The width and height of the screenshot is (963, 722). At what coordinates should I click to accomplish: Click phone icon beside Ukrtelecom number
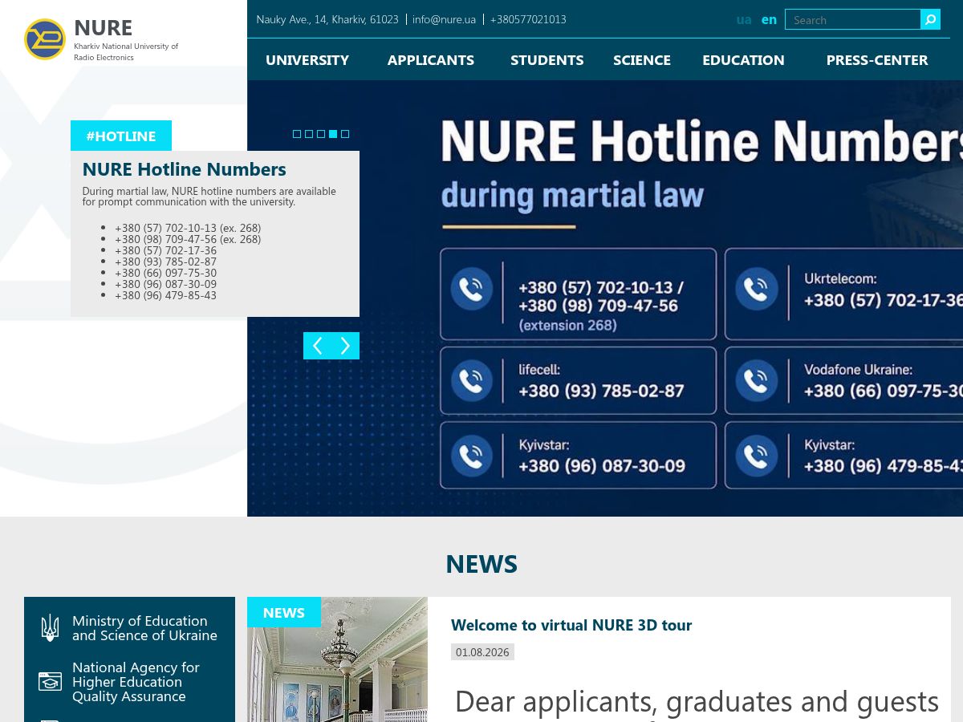pos(757,289)
